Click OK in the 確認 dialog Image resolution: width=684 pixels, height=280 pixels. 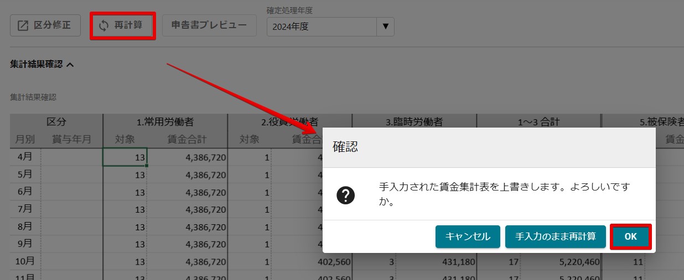[631, 236]
